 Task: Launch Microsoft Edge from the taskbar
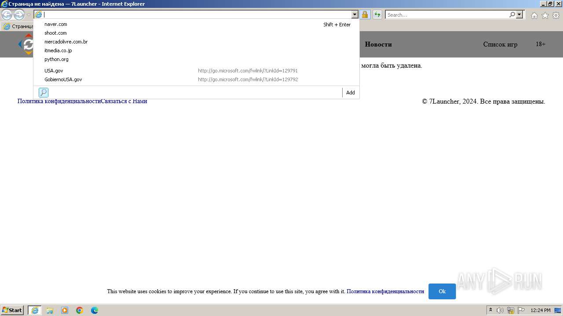click(x=95, y=310)
